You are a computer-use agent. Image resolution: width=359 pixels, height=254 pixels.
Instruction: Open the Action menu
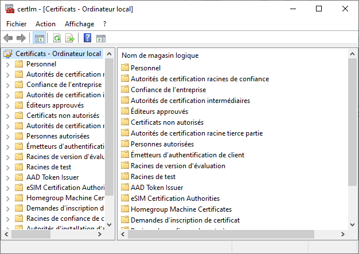[45, 24]
